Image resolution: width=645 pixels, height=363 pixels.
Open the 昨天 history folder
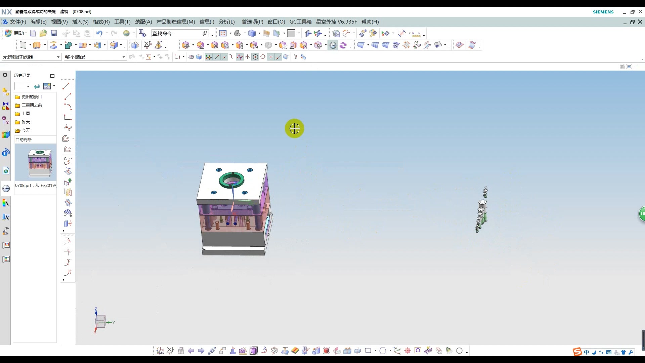pyautogui.click(x=26, y=122)
